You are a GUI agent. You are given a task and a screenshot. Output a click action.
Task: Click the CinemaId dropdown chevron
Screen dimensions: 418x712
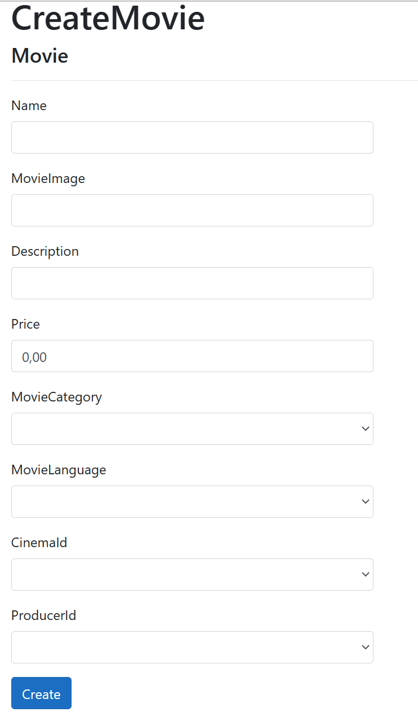(x=365, y=574)
